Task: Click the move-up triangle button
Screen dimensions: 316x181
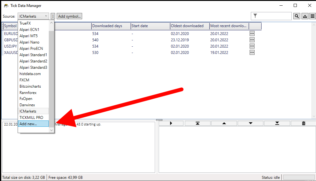Action: [224, 123]
